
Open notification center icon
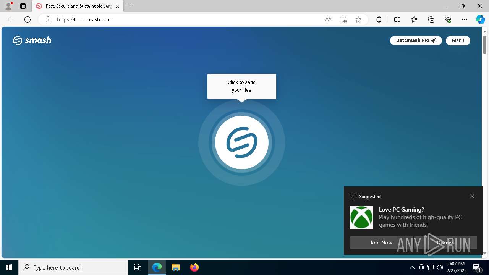pos(477,267)
